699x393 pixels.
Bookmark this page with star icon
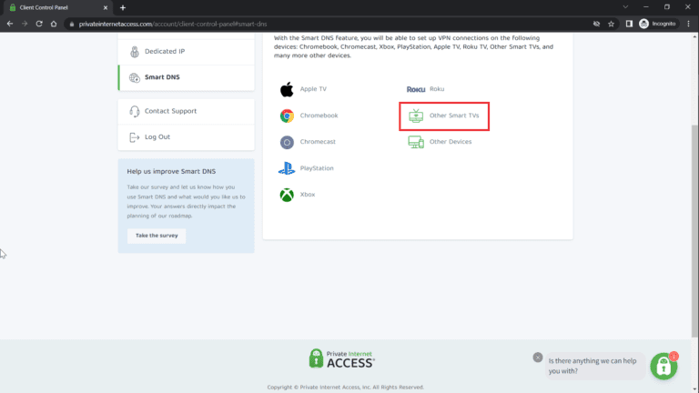pos(611,23)
